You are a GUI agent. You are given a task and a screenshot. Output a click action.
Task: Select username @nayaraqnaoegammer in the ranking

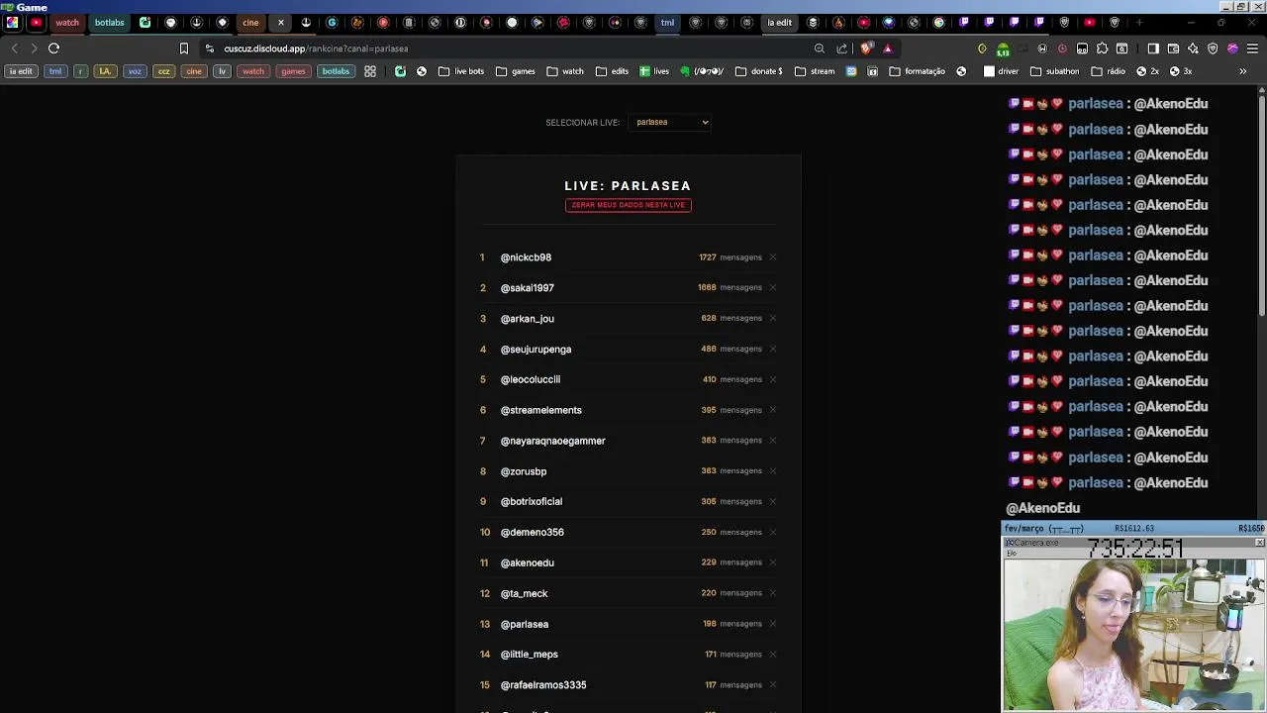point(553,441)
